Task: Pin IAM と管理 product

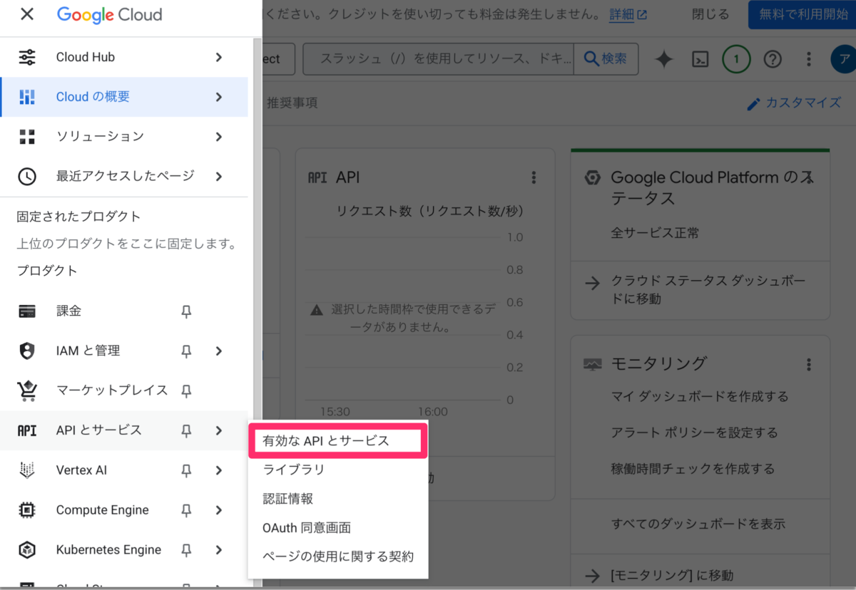Action: point(186,351)
